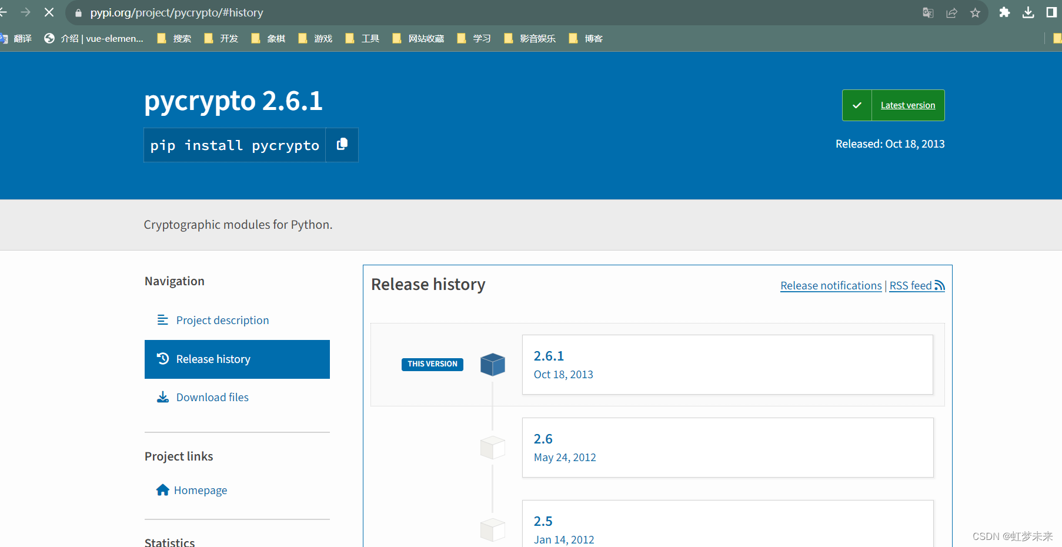The width and height of the screenshot is (1062, 547).
Task: Click the blue cube icon for version 2.6.1
Action: [x=493, y=365]
